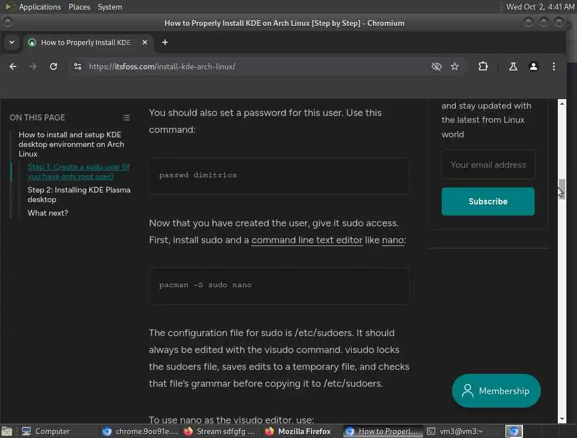Click the scrollbar up arrow
577x438 pixels.
(562, 104)
